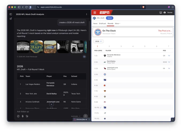Open the browser hamburger menu
This screenshot has width=182, height=131.
coord(173,7)
